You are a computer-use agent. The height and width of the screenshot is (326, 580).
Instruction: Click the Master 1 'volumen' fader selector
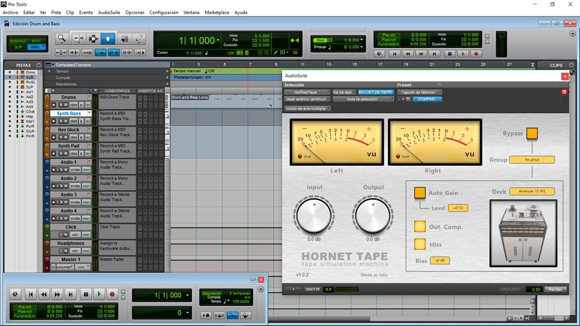pyautogui.click(x=64, y=267)
